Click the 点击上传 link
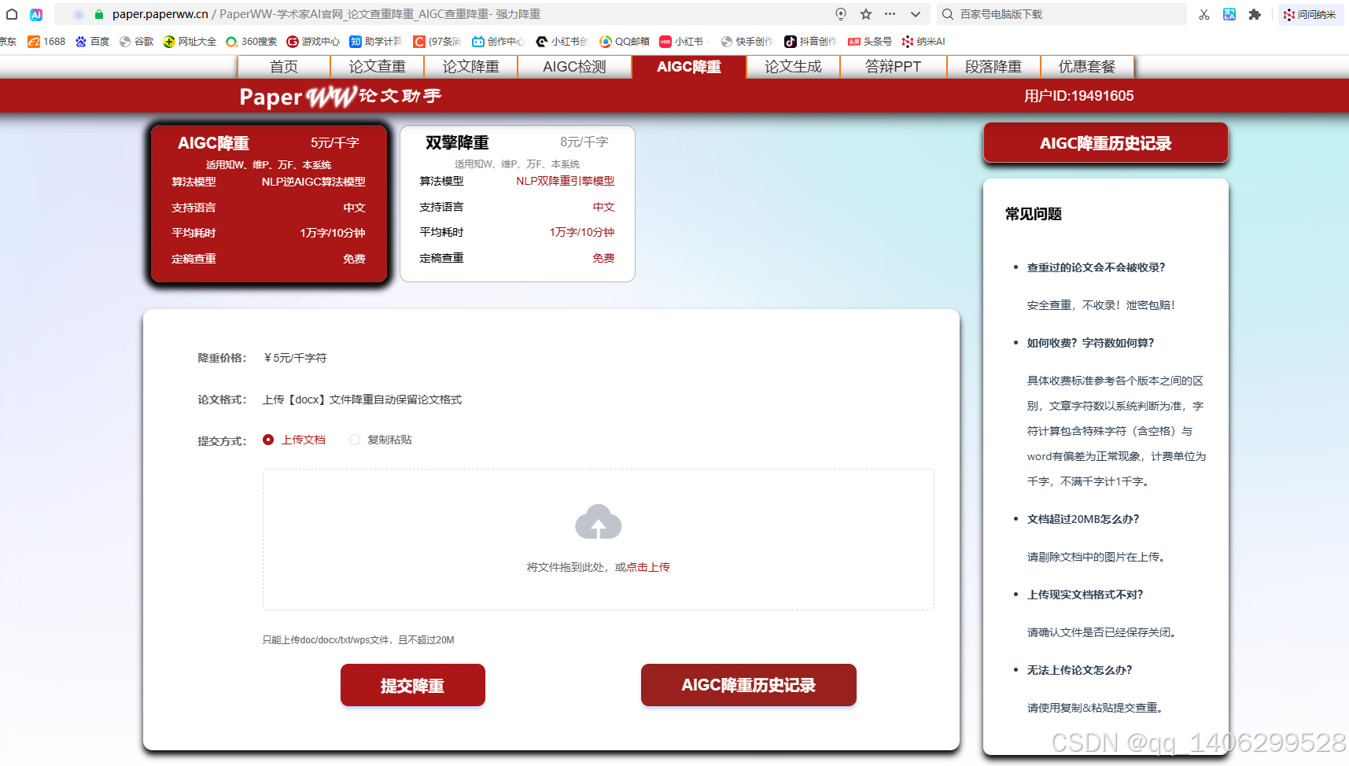Viewport: 1349px width, 766px height. coord(647,566)
